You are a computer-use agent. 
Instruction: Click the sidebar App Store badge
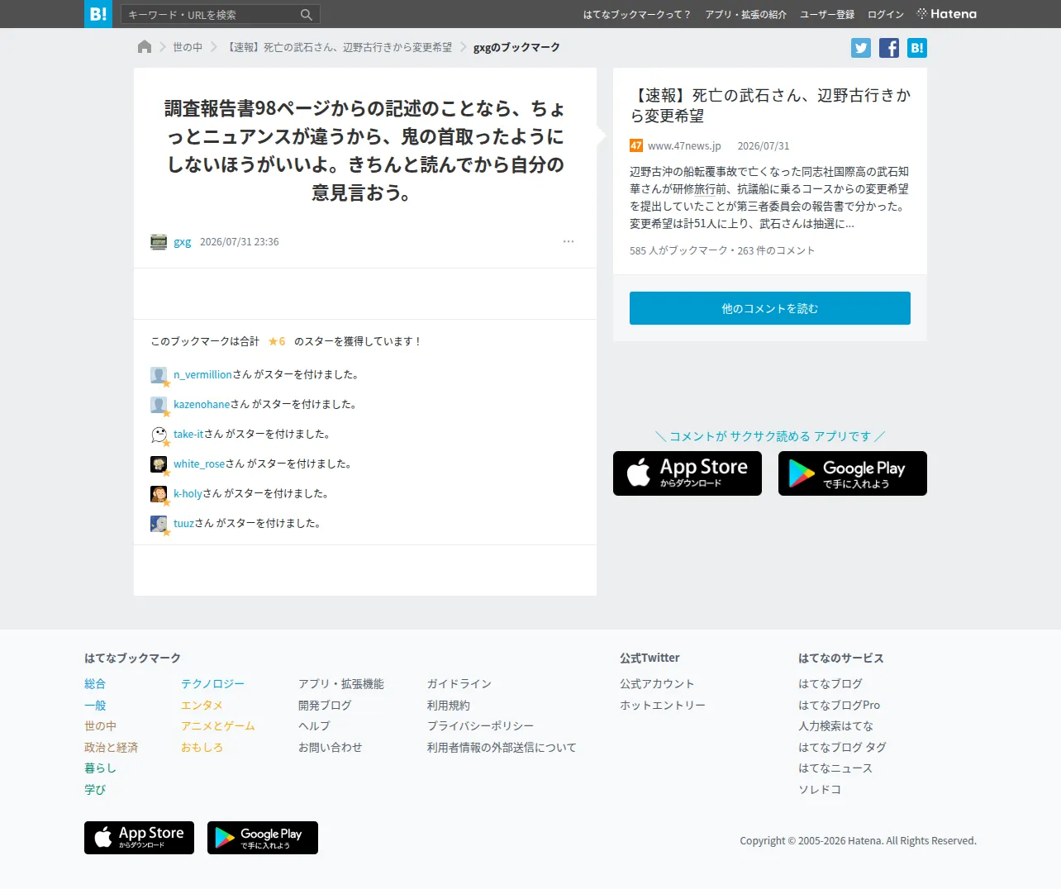click(x=688, y=473)
